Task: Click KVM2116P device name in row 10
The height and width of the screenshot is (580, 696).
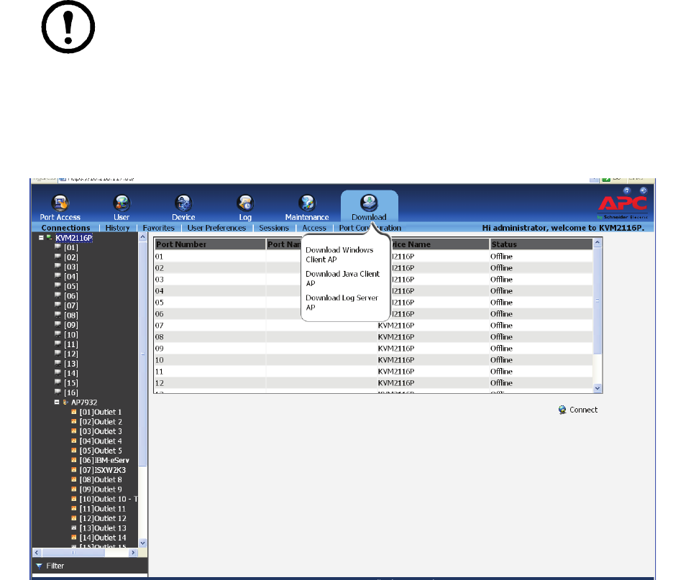Action: tap(396, 360)
